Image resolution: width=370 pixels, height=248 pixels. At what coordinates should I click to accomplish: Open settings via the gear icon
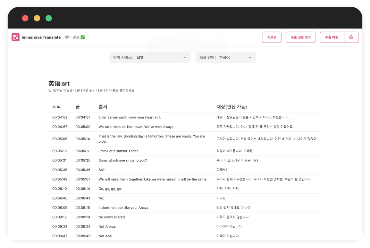351,37
